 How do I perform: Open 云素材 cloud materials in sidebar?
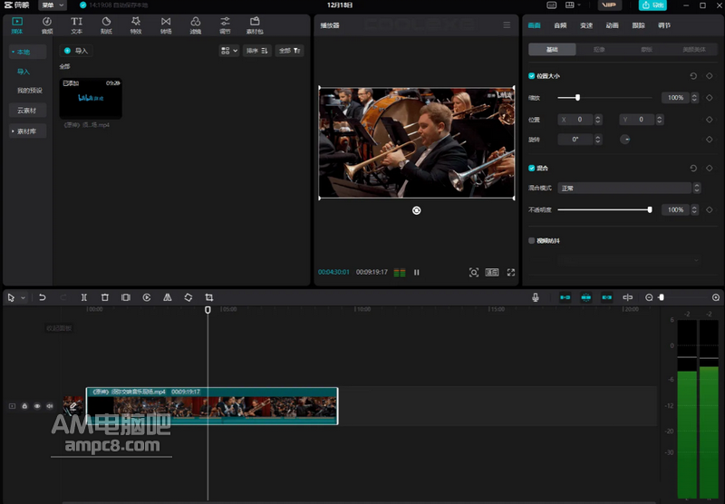point(27,111)
